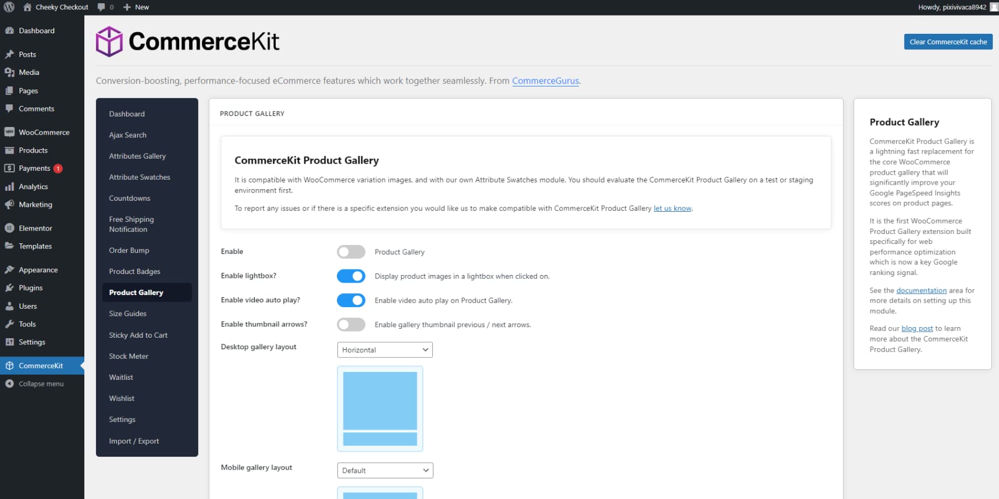This screenshot has height=499, width=999.
Task: Click the Clear CommerceKit cache button
Action: [948, 42]
